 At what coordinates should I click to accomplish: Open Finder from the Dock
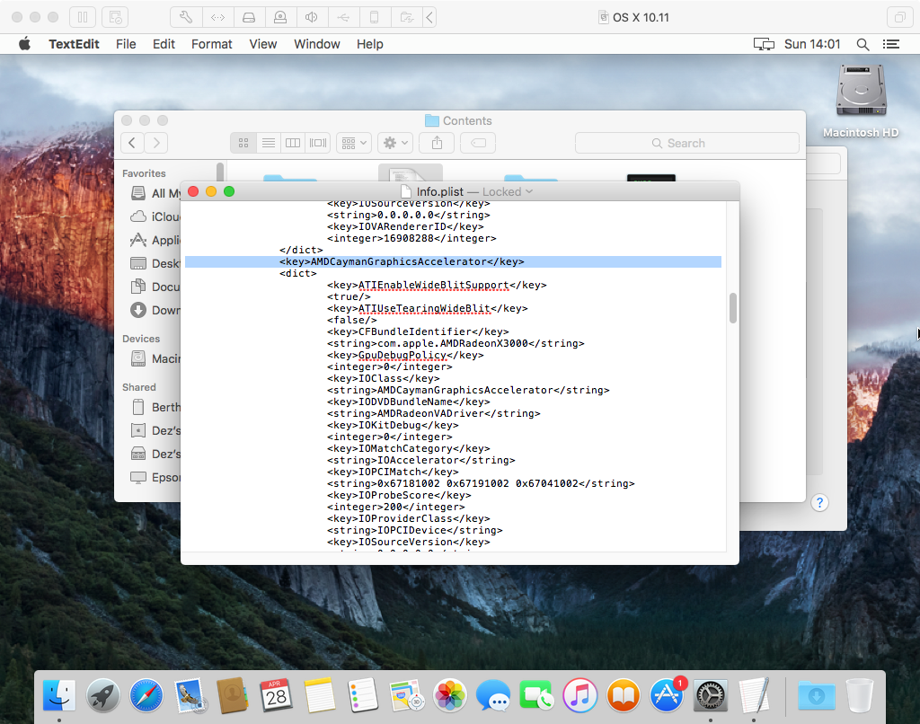tap(59, 696)
